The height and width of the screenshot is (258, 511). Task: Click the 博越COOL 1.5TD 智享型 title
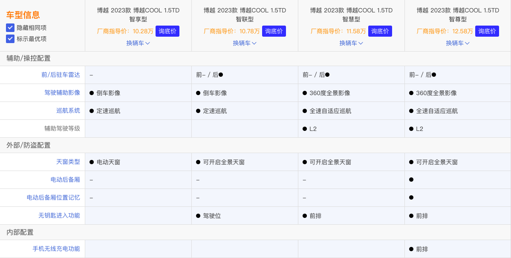point(138,14)
